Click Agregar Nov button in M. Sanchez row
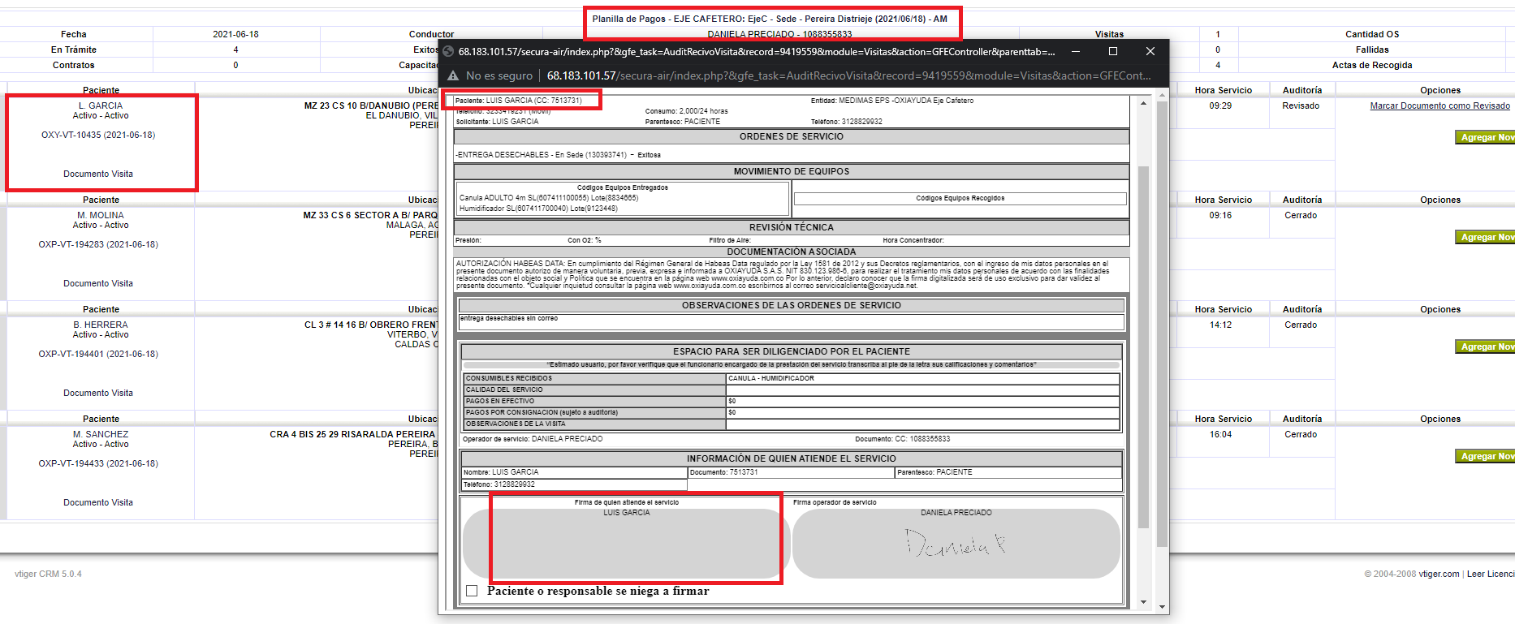This screenshot has height=624, width=1515. pos(1485,456)
